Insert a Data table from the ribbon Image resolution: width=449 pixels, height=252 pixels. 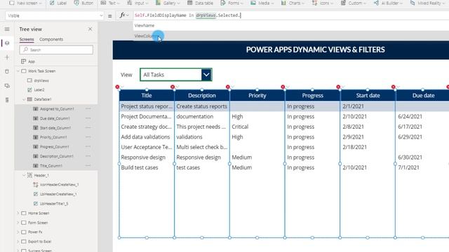pos(200,3)
